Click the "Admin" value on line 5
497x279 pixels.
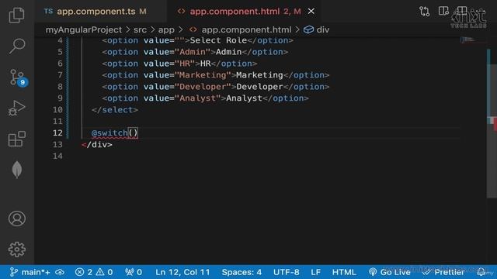[193, 52]
